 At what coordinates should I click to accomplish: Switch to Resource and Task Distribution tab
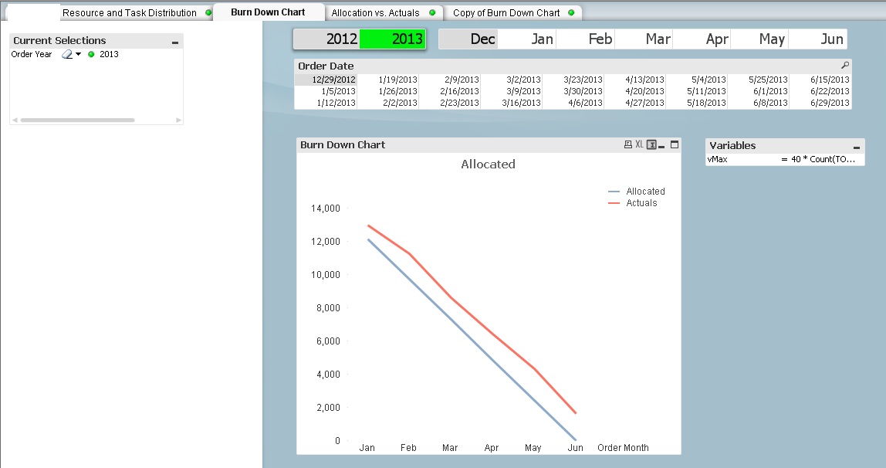[x=130, y=12]
